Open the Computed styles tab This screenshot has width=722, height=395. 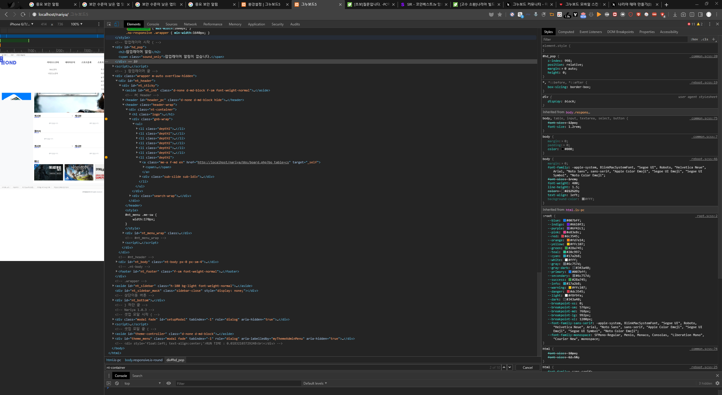coord(566,32)
